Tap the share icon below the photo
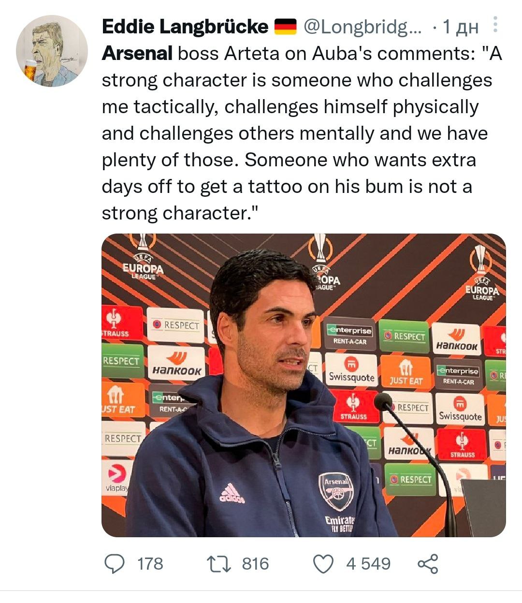522x603 pixels. coord(428,564)
